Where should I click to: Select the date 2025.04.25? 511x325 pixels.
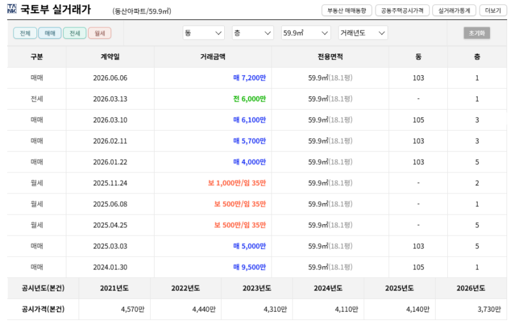click(110, 225)
